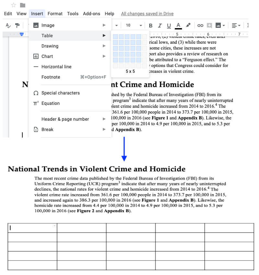Screen dimensions: 259x275
Task: Click All changes saved in Drive
Action: click(147, 14)
